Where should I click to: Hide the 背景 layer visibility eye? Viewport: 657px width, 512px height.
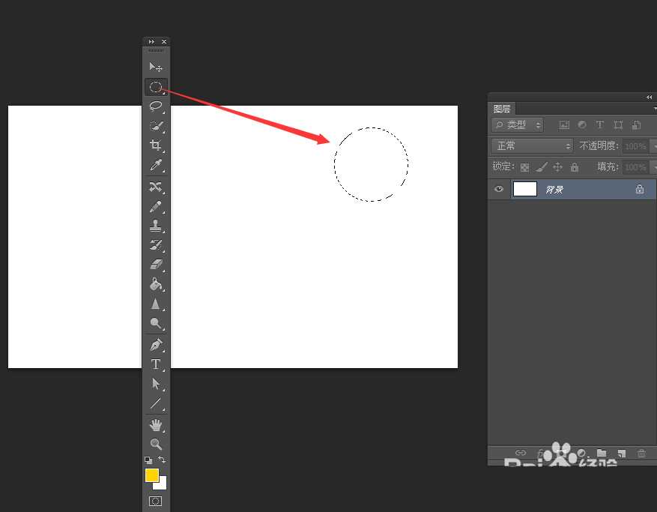(x=499, y=189)
